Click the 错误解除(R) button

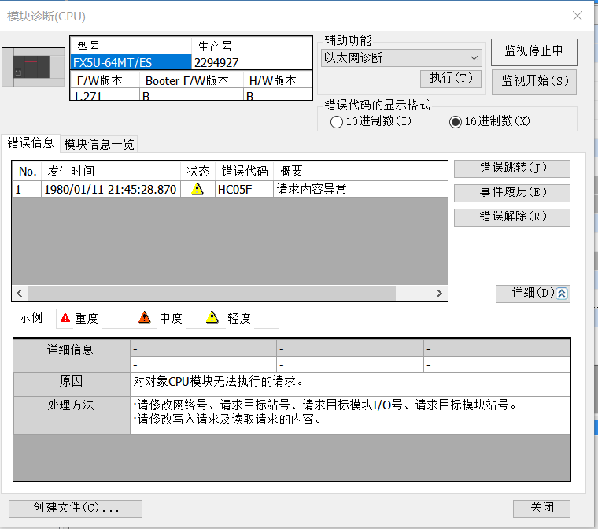pos(512,216)
